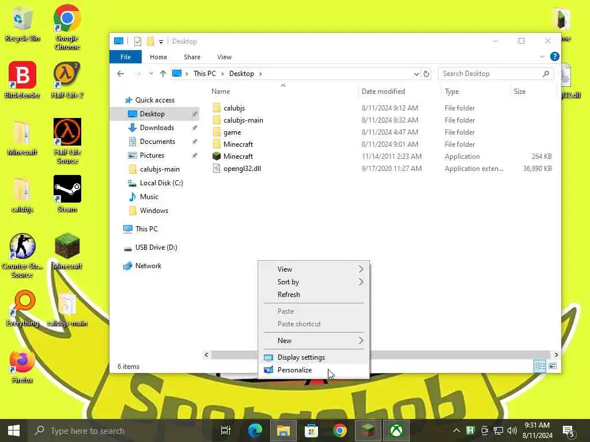This screenshot has width=590, height=442.
Task: Open the Explorer help icon
Action: [x=554, y=57]
